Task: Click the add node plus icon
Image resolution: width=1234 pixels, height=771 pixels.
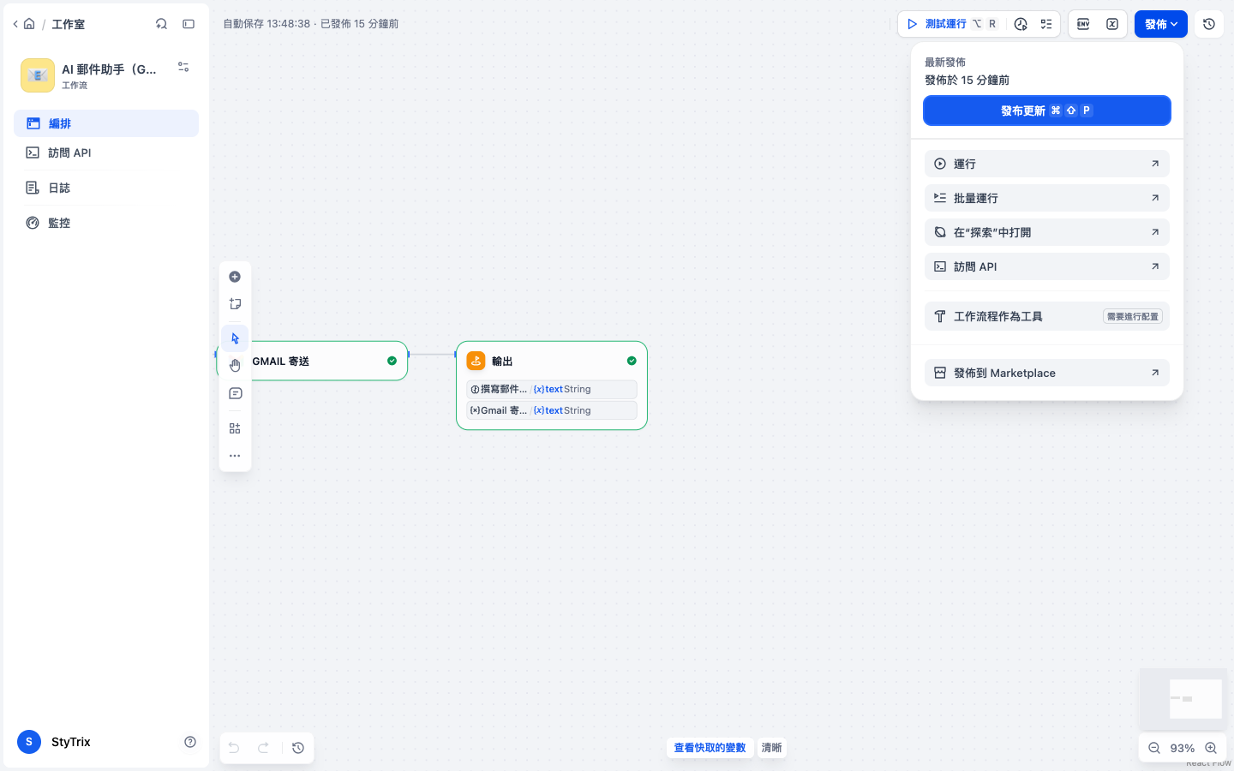Action: pyautogui.click(x=235, y=277)
